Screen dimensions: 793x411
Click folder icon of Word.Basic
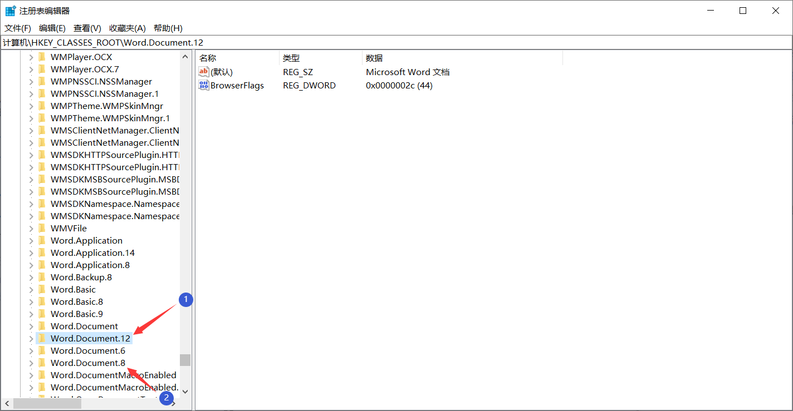(x=42, y=289)
